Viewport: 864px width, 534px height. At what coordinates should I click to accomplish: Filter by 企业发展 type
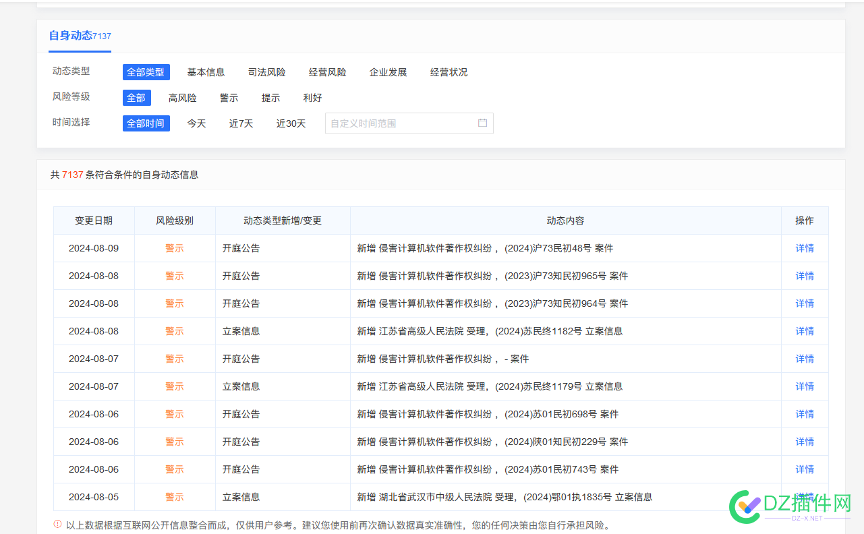coord(388,72)
